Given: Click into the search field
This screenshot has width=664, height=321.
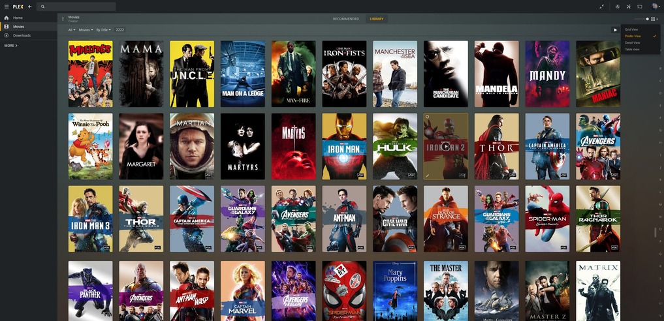Looking at the screenshot, I should point(76,7).
